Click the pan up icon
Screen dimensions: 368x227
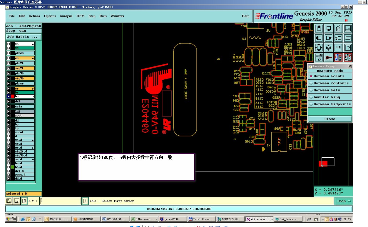click(319, 28)
